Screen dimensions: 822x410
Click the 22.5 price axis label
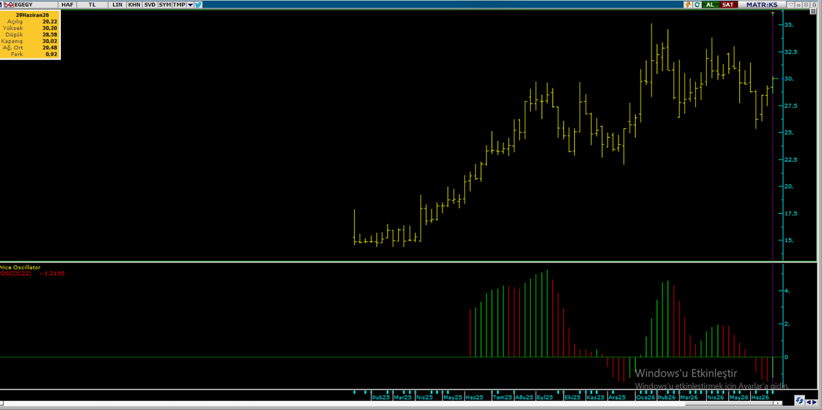pyautogui.click(x=791, y=160)
